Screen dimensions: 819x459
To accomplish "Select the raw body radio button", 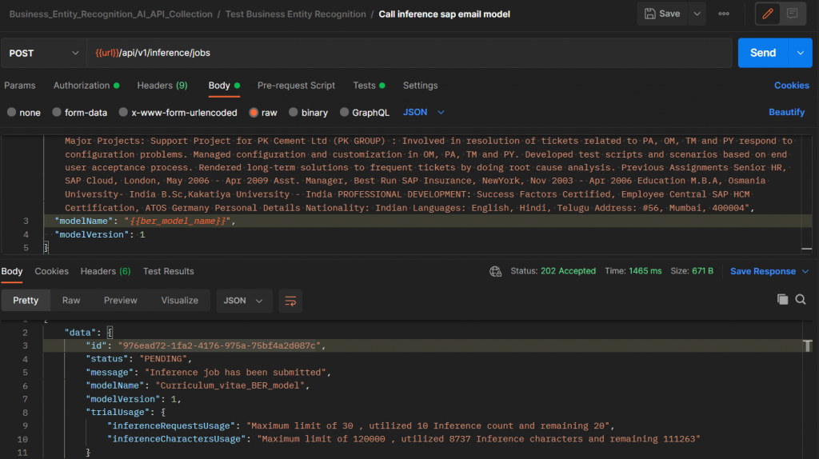I will [254, 112].
